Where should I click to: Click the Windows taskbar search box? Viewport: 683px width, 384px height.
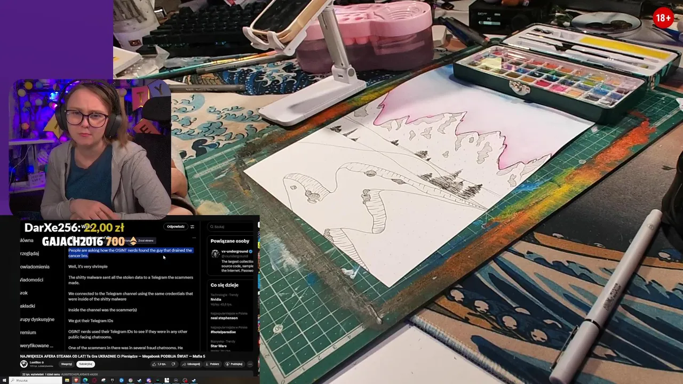(35, 380)
